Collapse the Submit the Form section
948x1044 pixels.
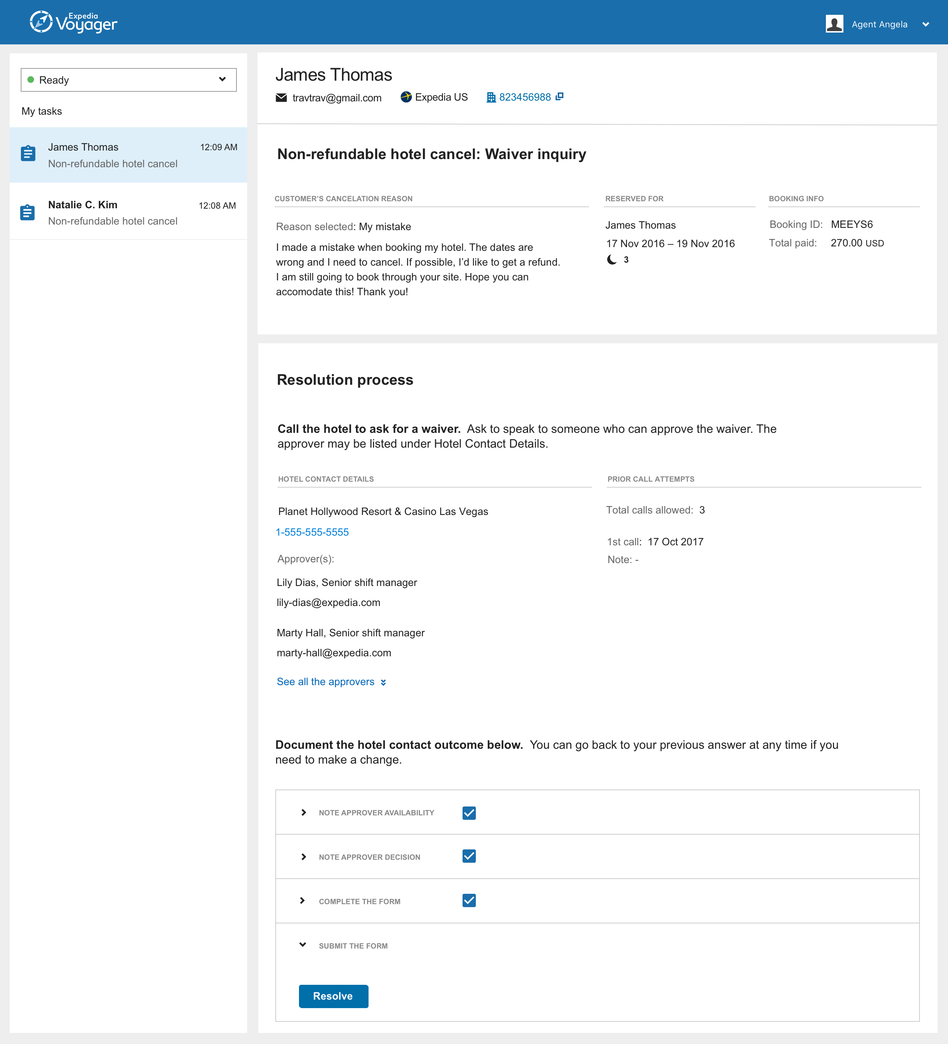pyautogui.click(x=303, y=945)
